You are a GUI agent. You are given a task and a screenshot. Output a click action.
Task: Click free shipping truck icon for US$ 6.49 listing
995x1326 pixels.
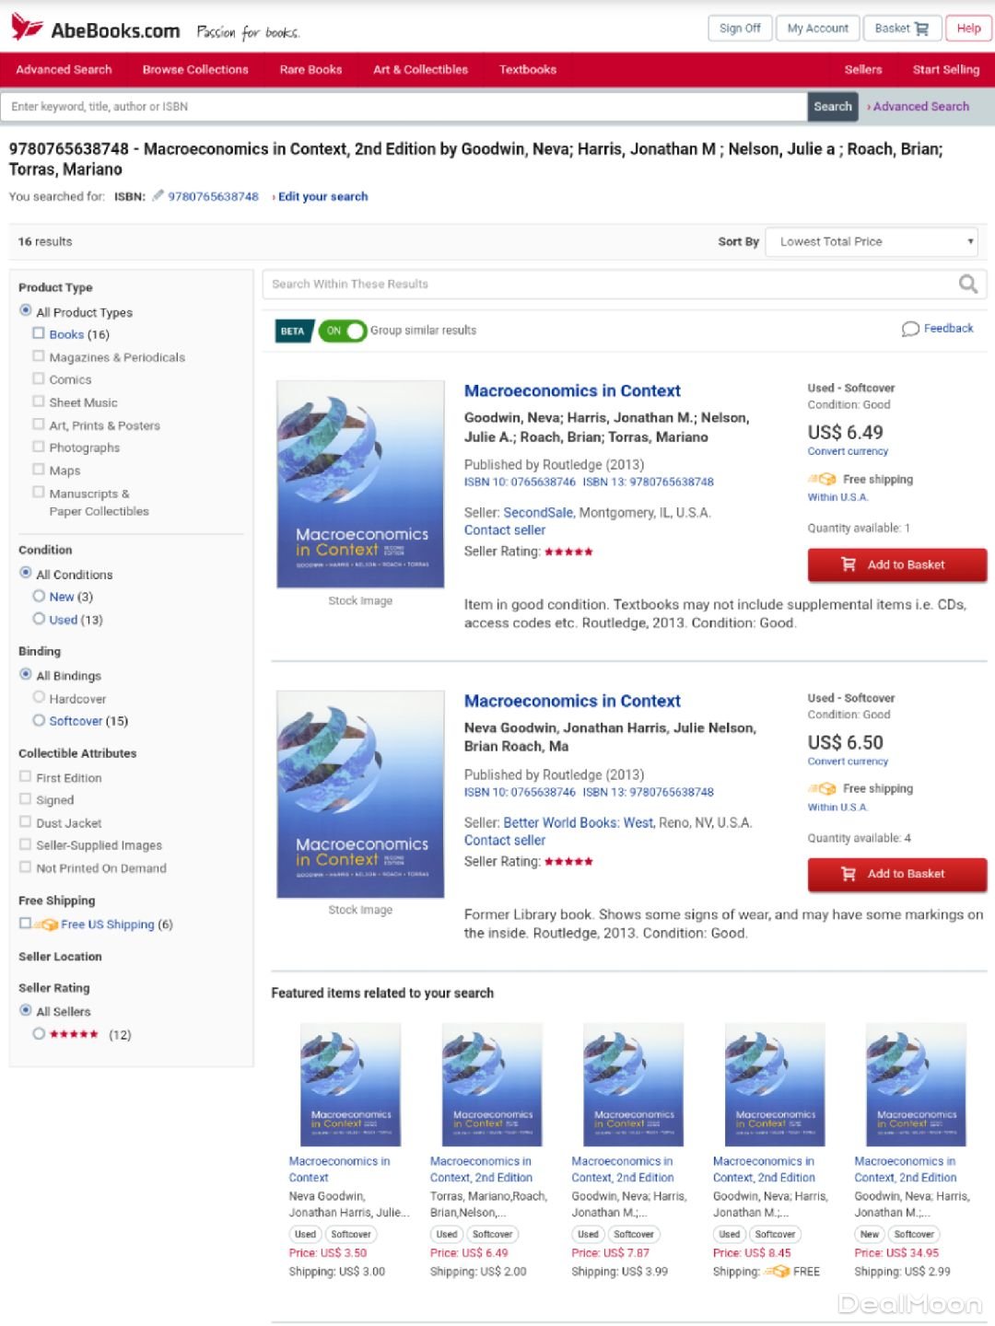coord(822,479)
